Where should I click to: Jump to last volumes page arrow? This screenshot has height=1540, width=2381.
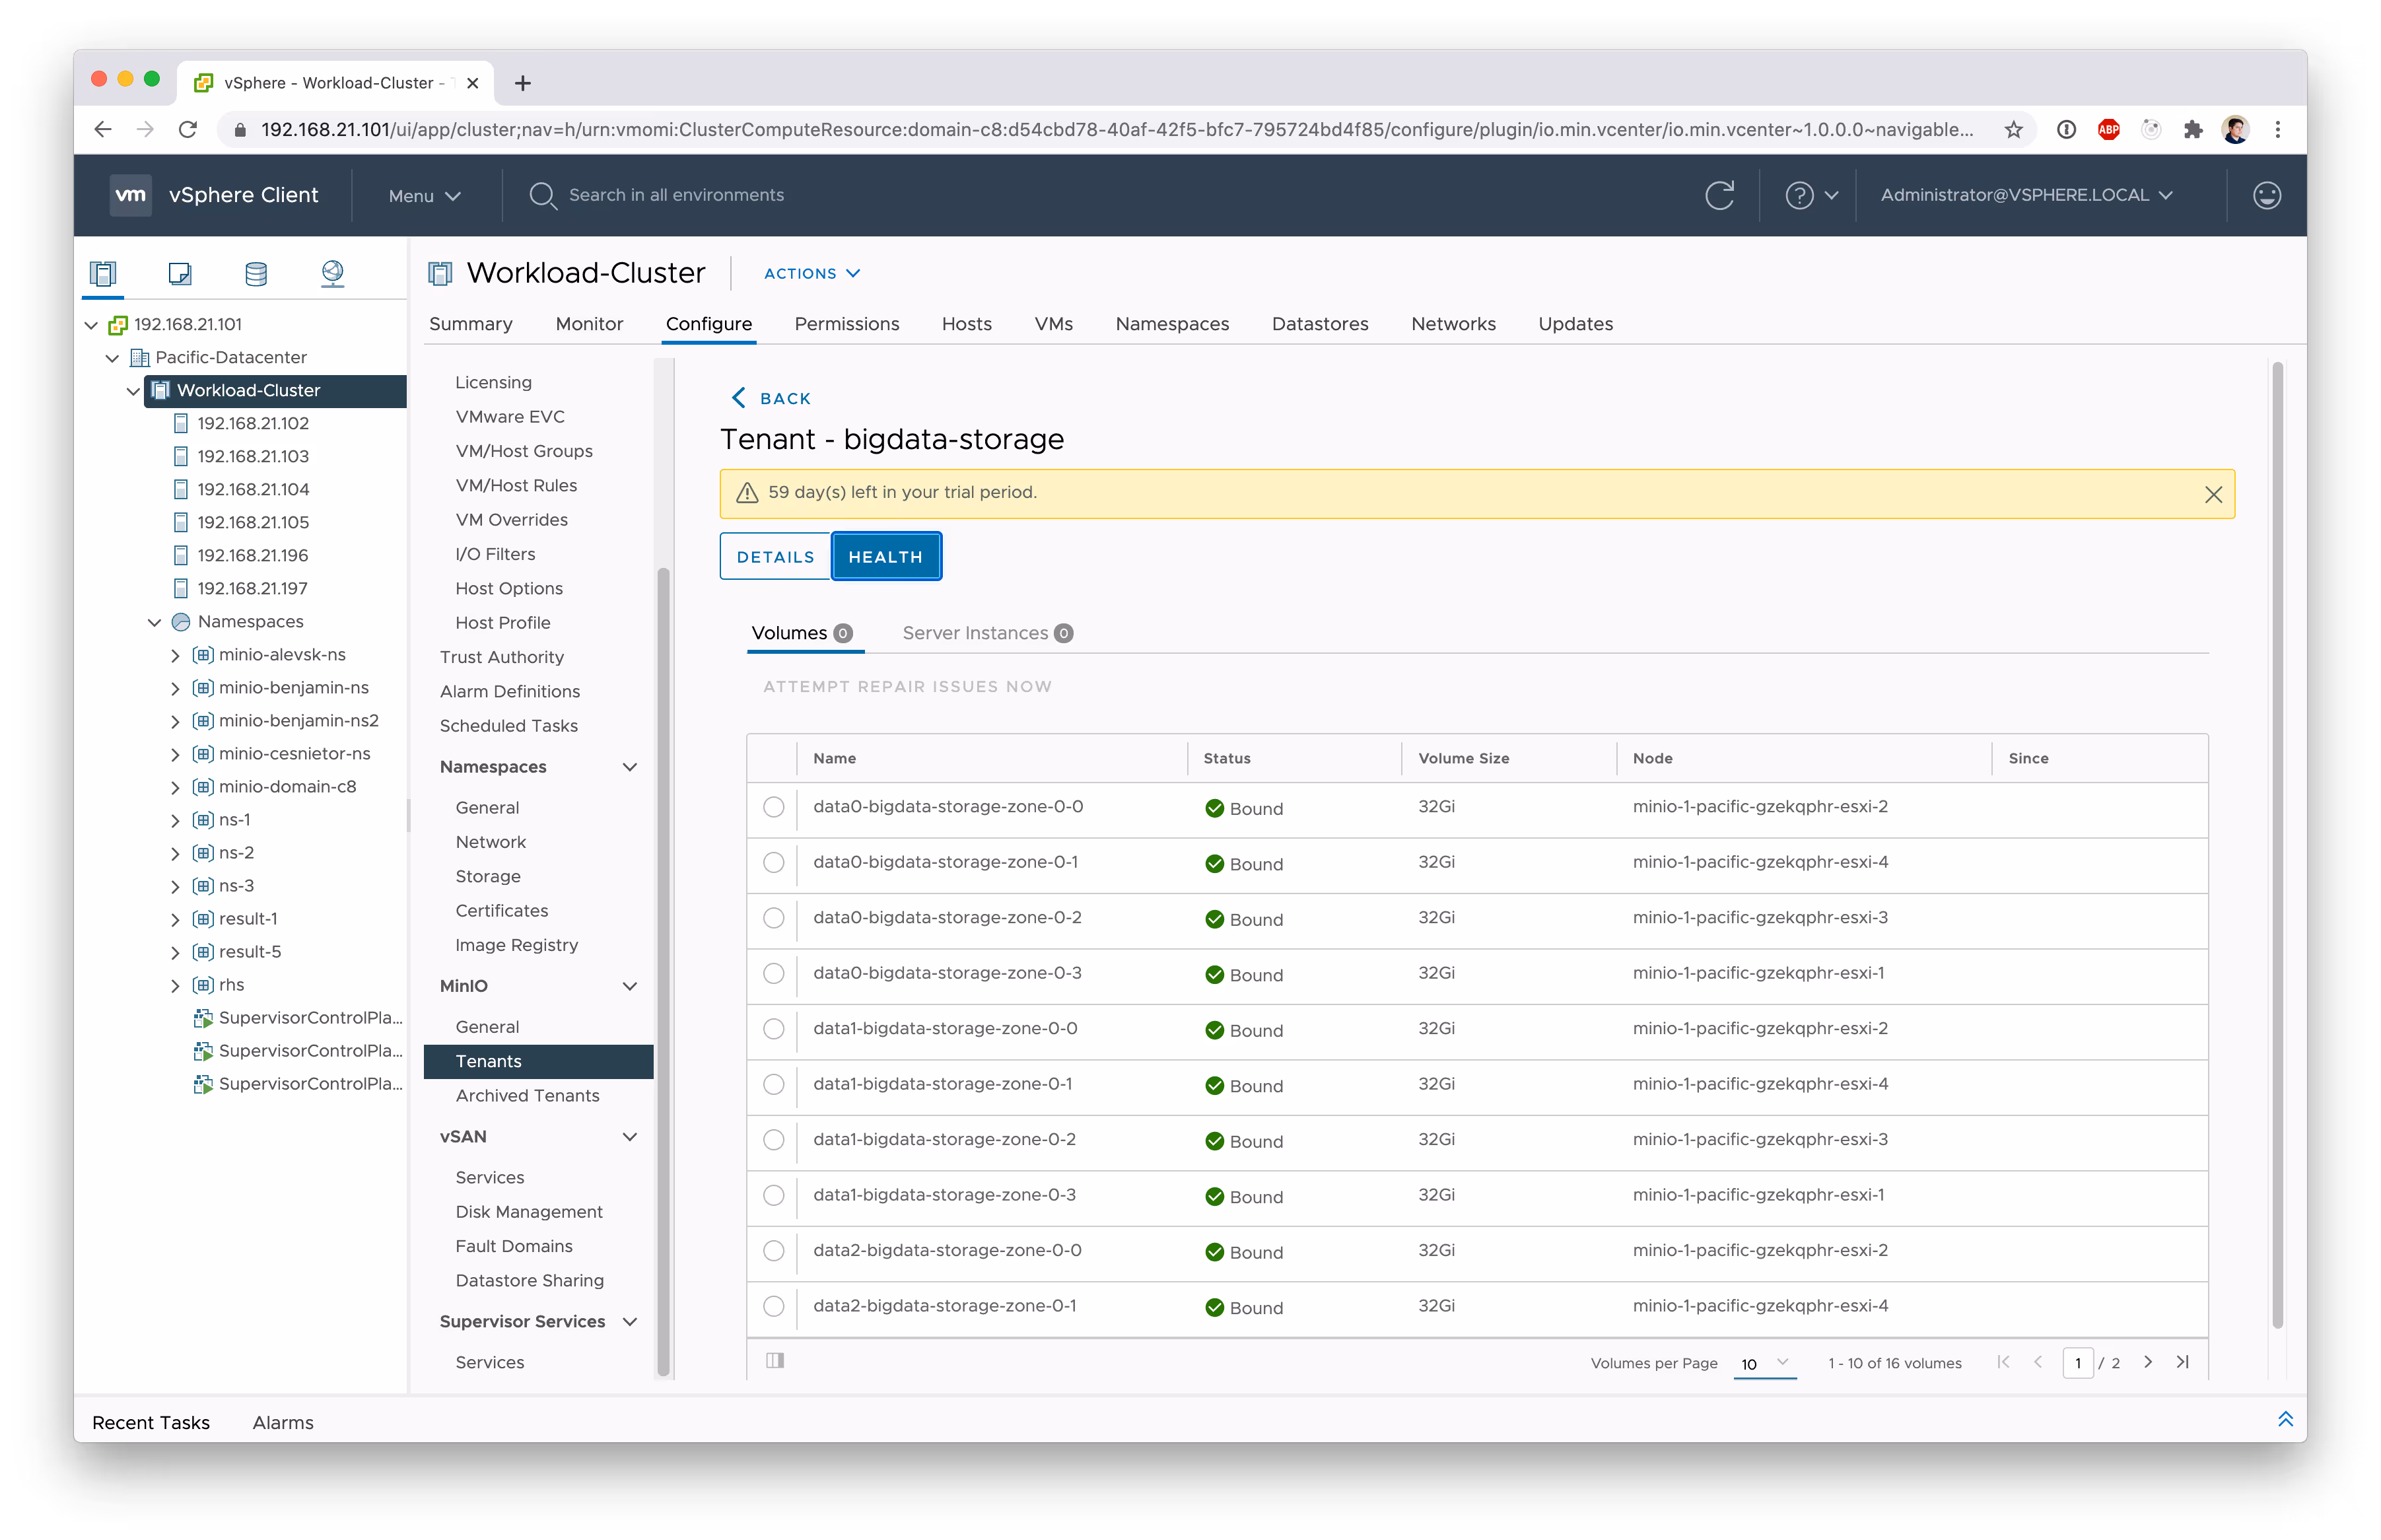point(2182,1362)
